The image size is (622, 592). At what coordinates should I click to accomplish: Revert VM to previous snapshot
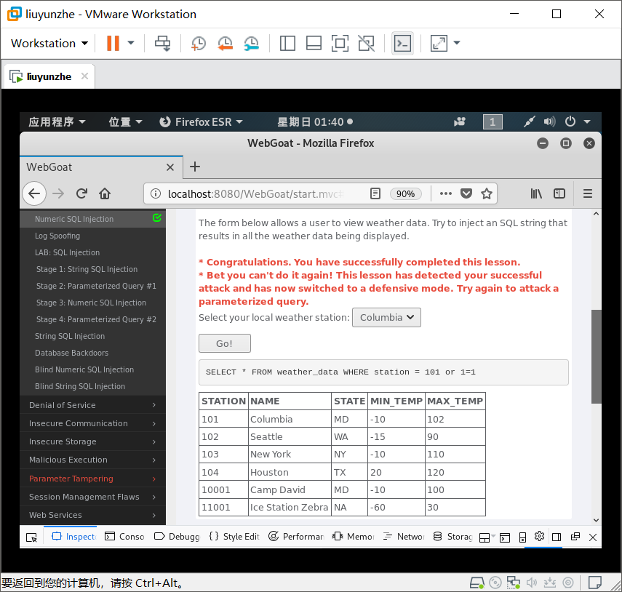click(225, 43)
